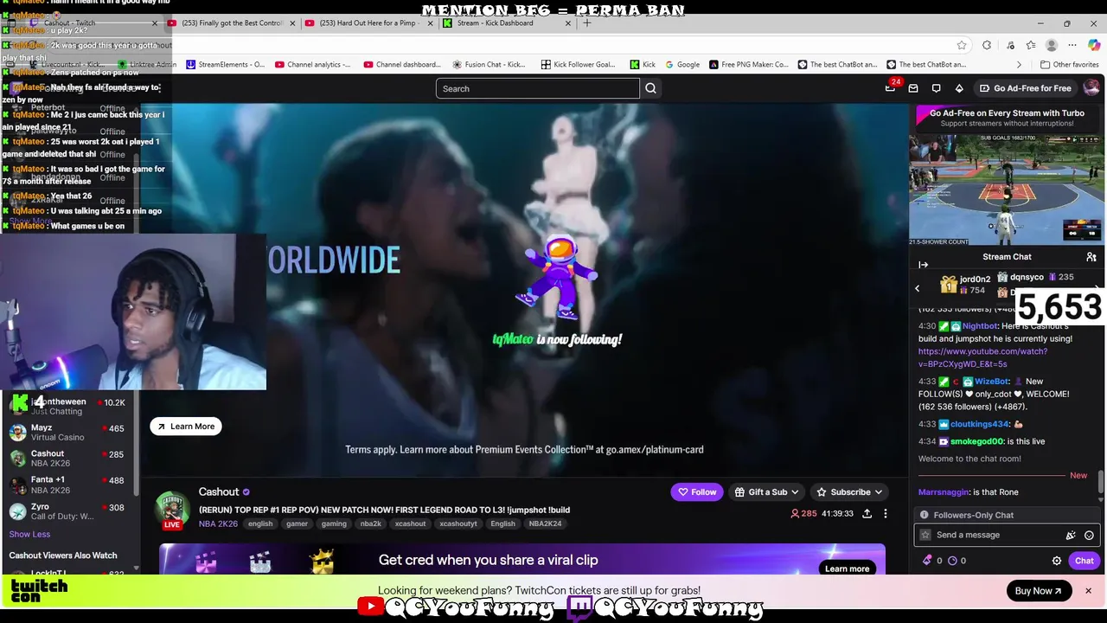Viewport: 1107px width, 623px height.
Task: Click the channel points clock icon
Action: (952, 561)
